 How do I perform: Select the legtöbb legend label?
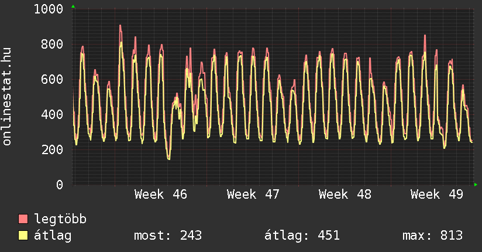pyautogui.click(x=61, y=219)
